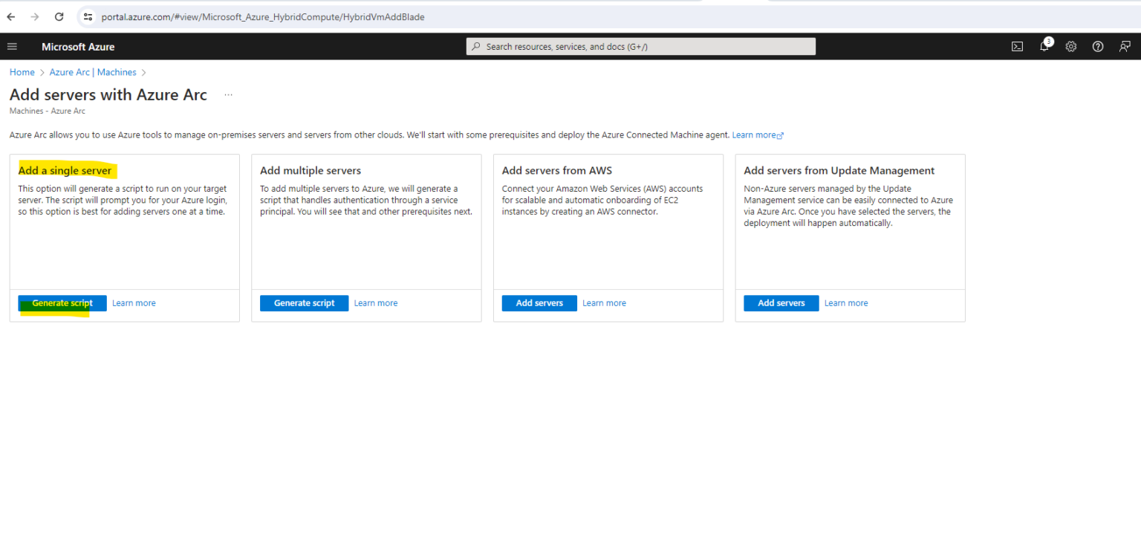Open the Help question mark icon
The height and width of the screenshot is (538, 1141).
[x=1098, y=47]
